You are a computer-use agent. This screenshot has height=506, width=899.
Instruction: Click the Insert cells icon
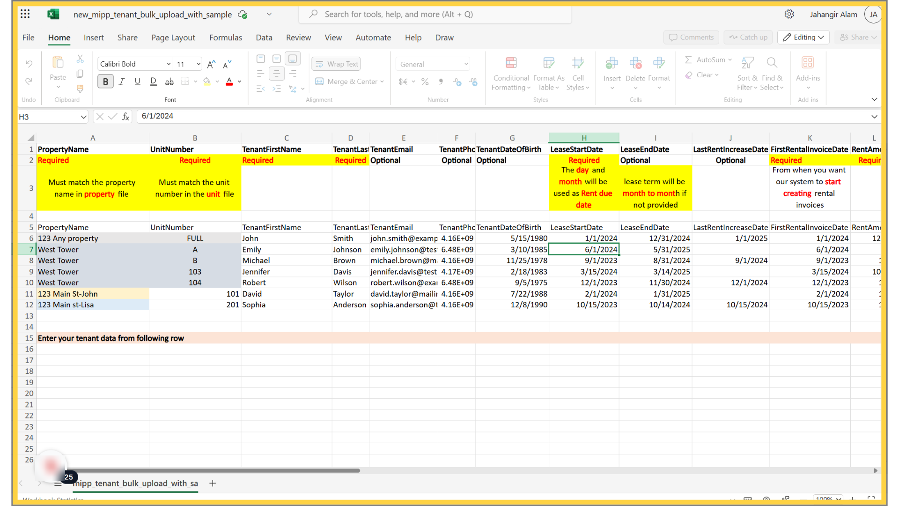point(612,63)
